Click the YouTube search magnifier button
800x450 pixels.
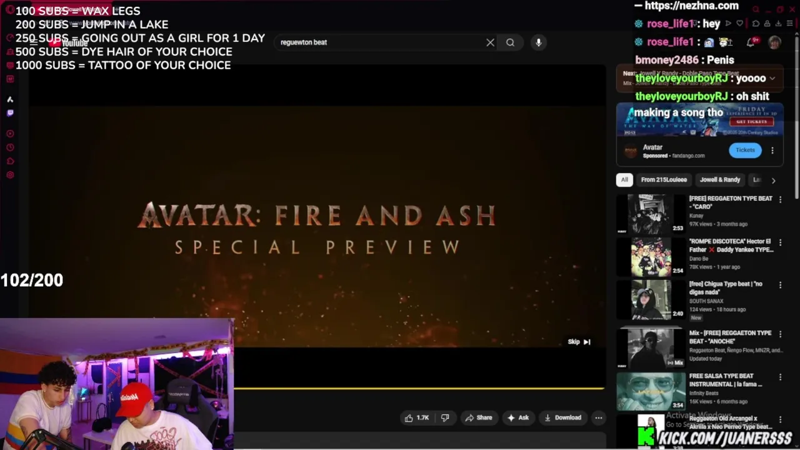tap(510, 42)
